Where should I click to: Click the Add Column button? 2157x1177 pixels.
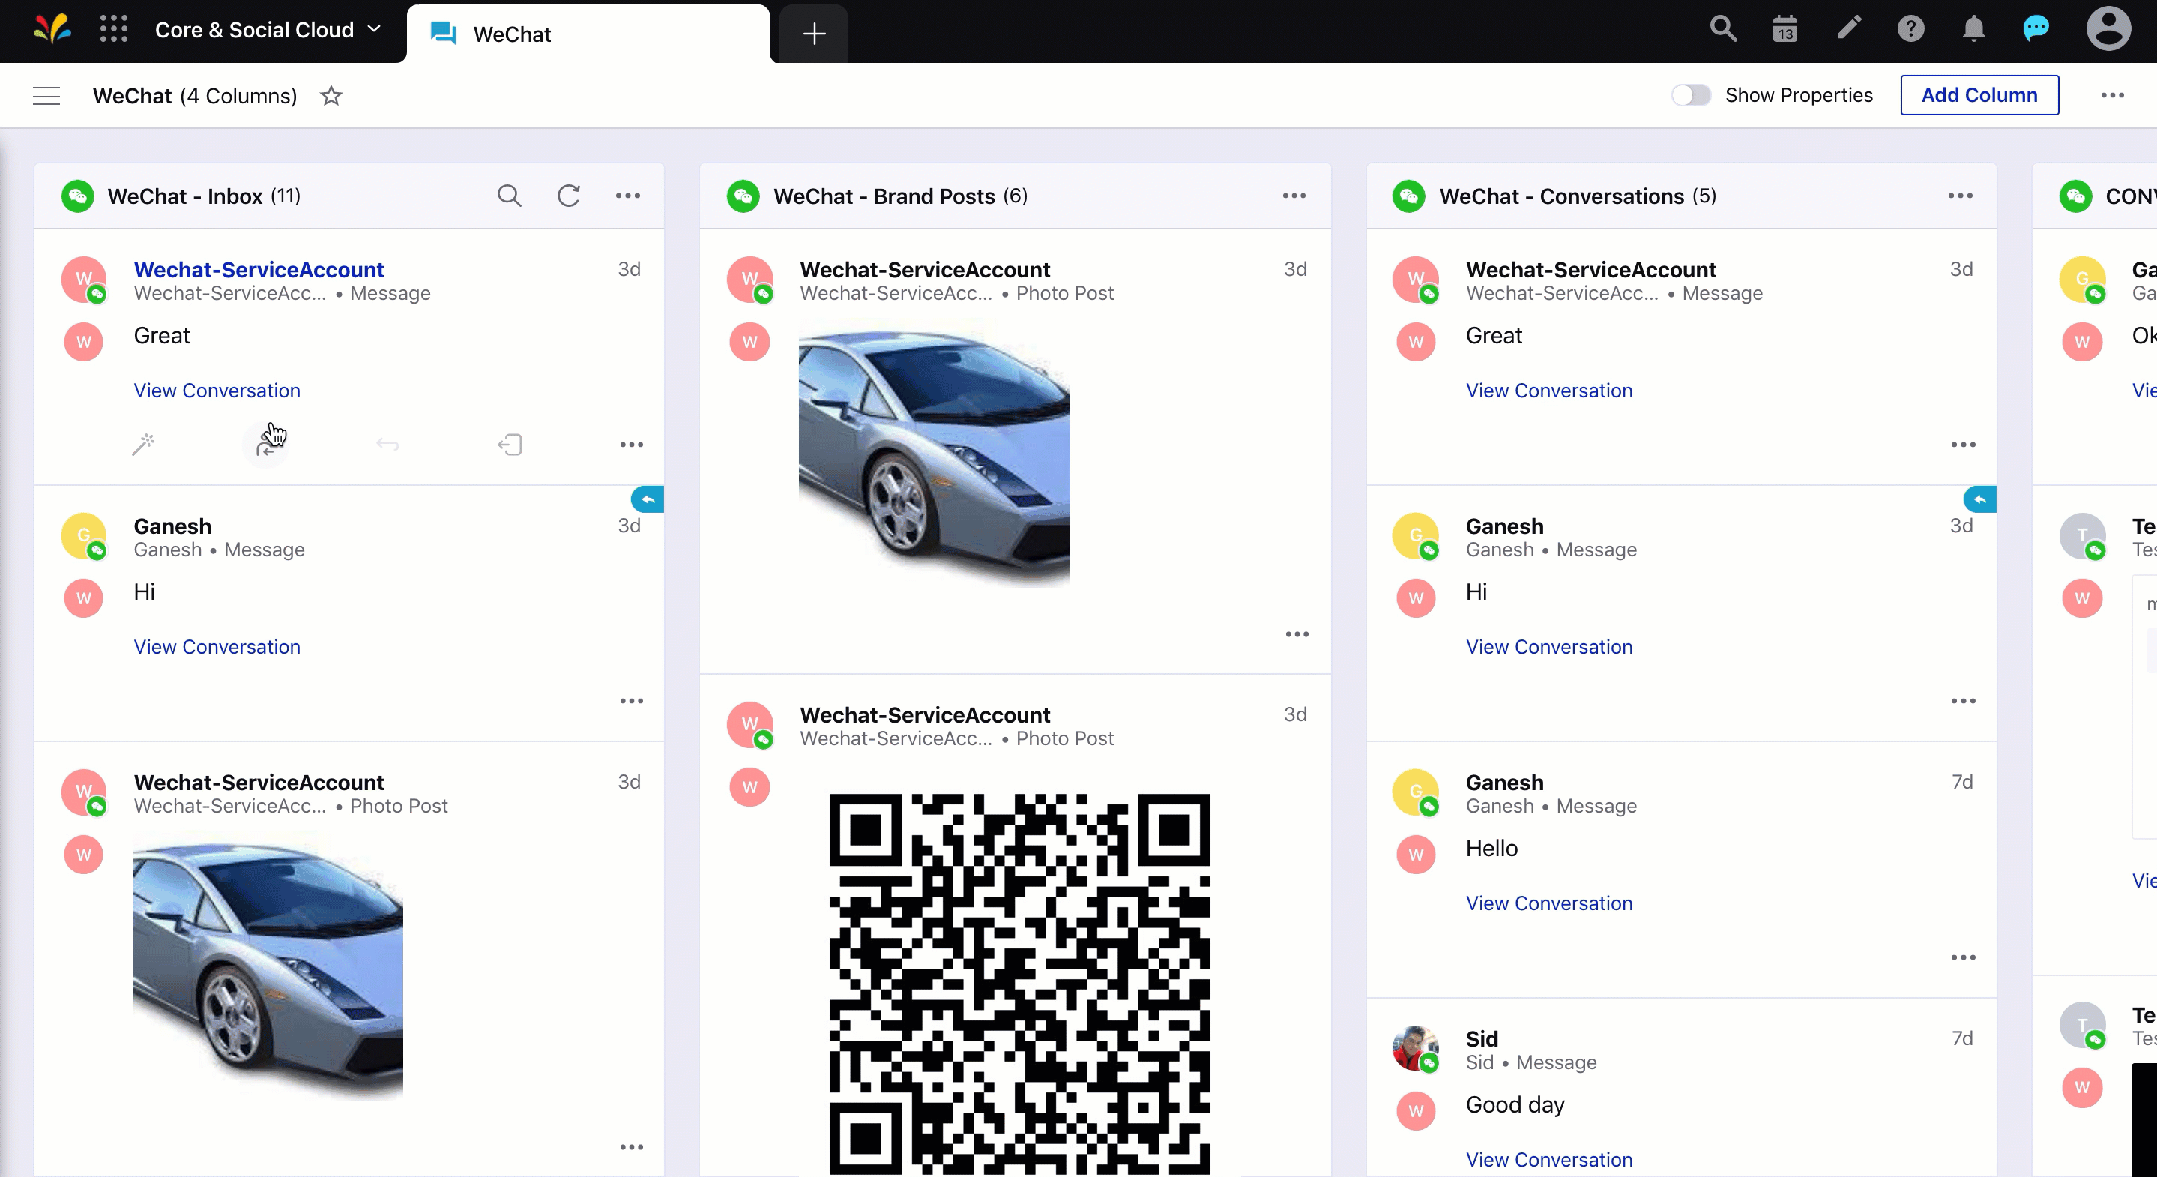click(1979, 95)
